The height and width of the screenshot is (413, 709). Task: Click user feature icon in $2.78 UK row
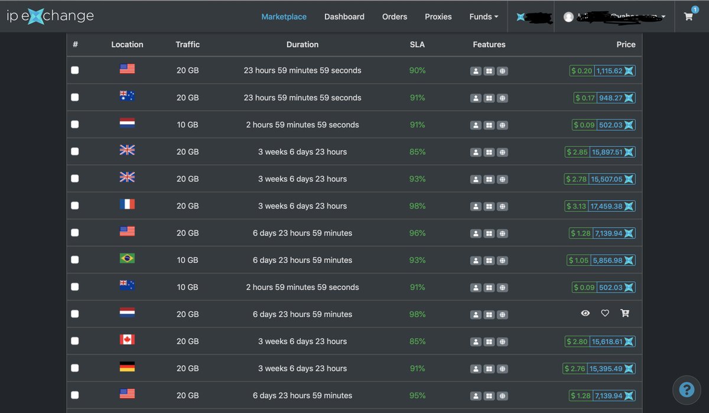476,180
